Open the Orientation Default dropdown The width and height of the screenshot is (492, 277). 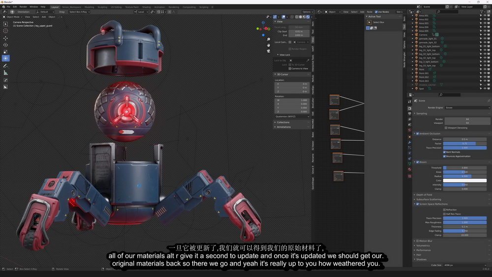45,12
